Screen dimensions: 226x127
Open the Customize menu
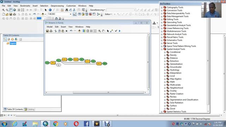(71, 6)
